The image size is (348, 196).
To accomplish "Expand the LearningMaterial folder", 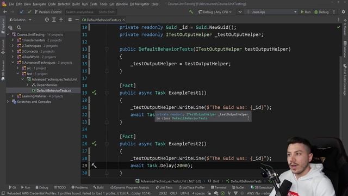I will [13, 96].
